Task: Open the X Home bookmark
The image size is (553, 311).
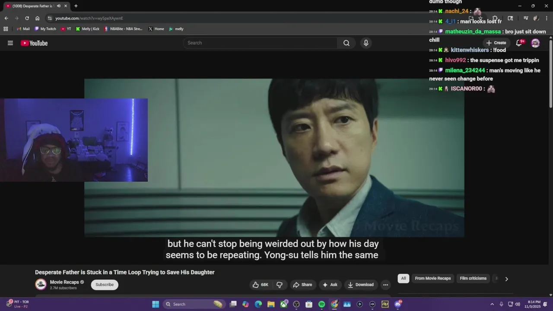Action: [156, 29]
